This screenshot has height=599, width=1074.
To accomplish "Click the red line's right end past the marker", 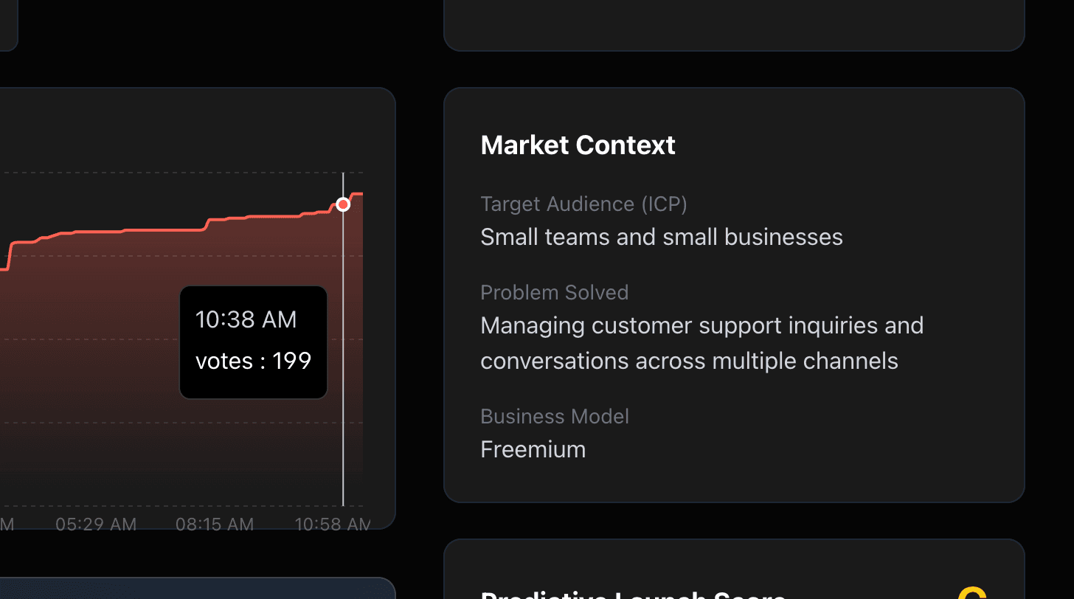I will tap(357, 194).
